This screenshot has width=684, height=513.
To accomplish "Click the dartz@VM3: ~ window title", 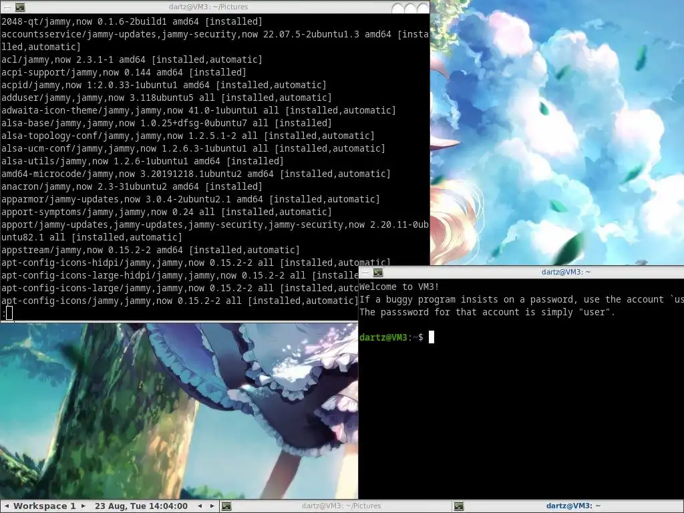I will click(566, 273).
